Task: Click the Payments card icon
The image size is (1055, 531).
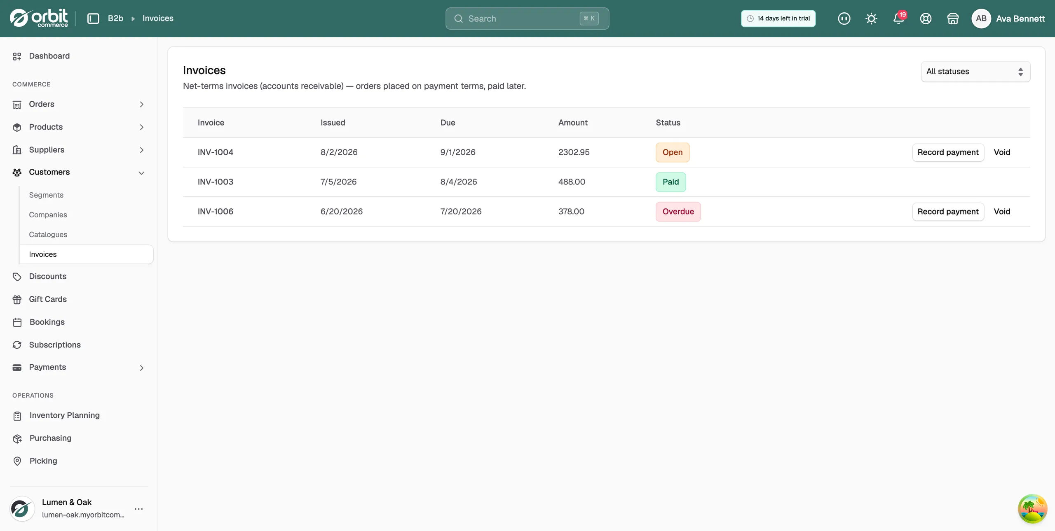Action: tap(17, 368)
